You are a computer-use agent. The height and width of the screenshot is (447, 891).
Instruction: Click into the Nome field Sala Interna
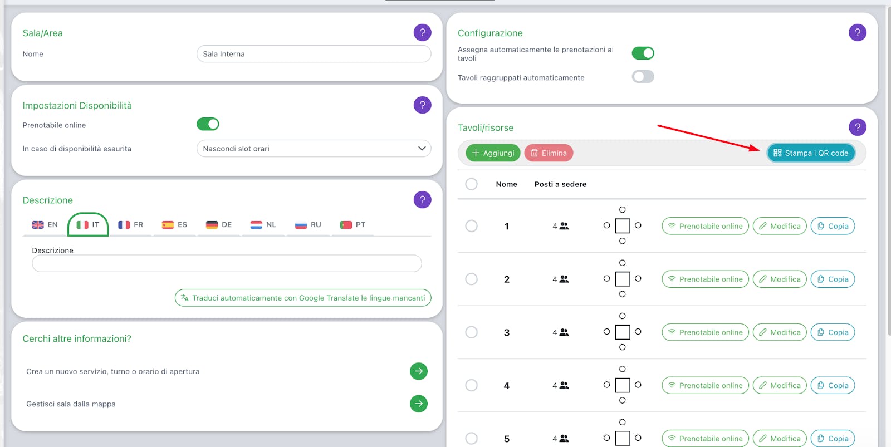314,53
